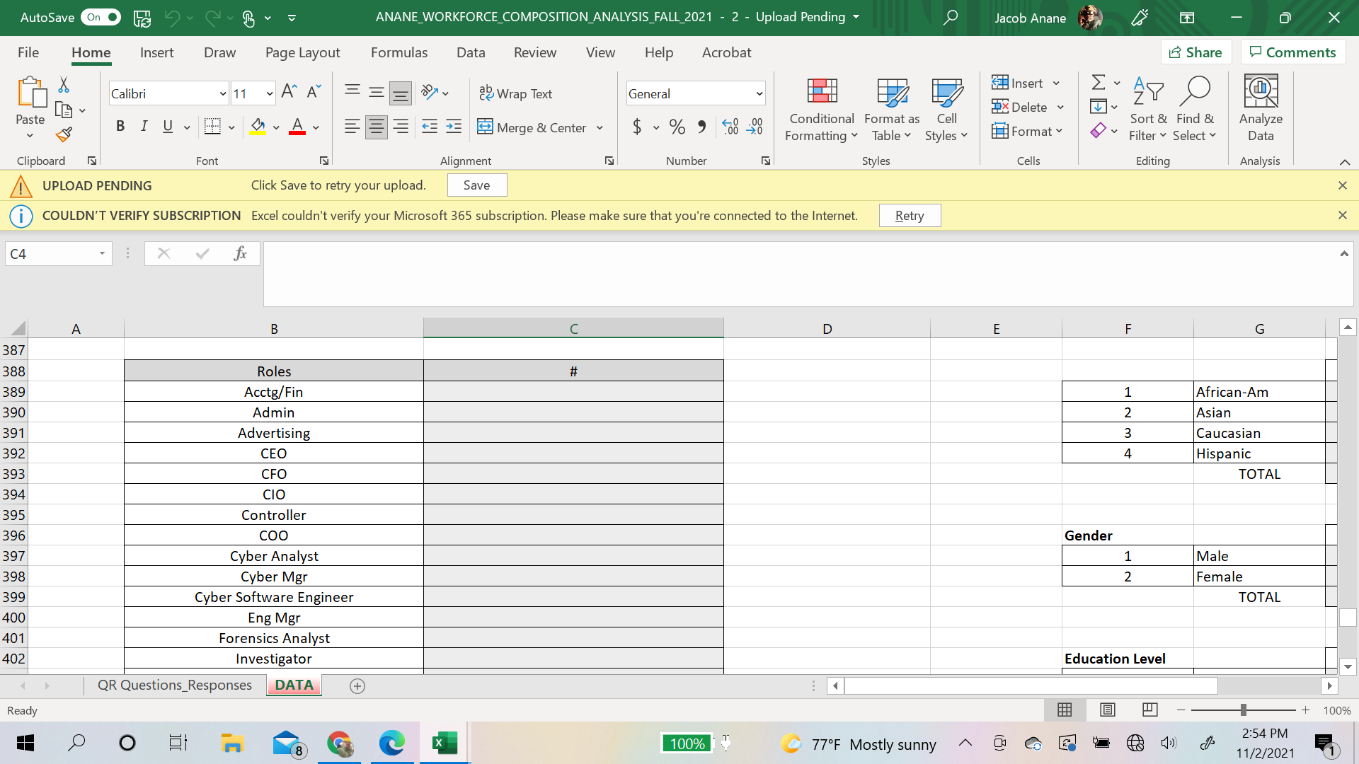The image size is (1359, 764).
Task: Open Sort & Filter
Action: (1147, 109)
